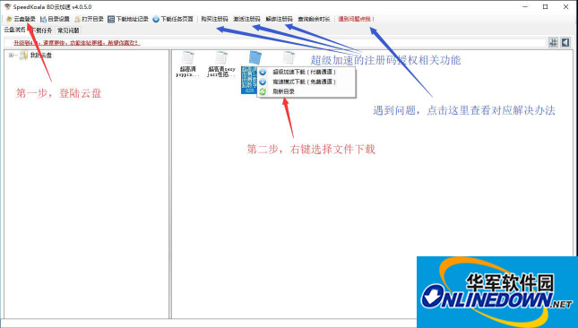The height and width of the screenshot is (328, 578).
Task: Select the first file, 超高清 peppin...
Action: click(188, 64)
